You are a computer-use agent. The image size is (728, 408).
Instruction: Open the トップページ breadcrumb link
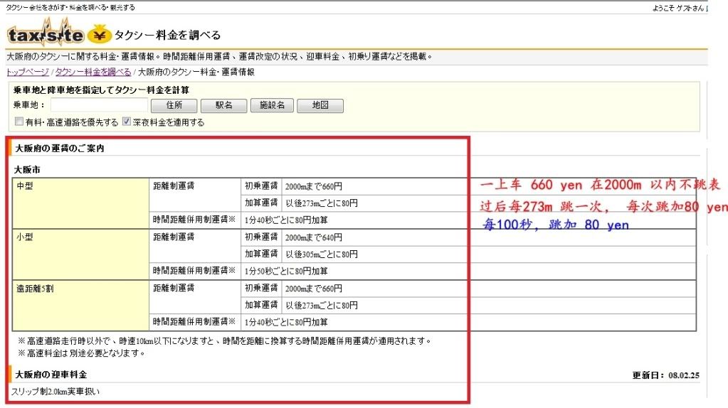(28, 72)
